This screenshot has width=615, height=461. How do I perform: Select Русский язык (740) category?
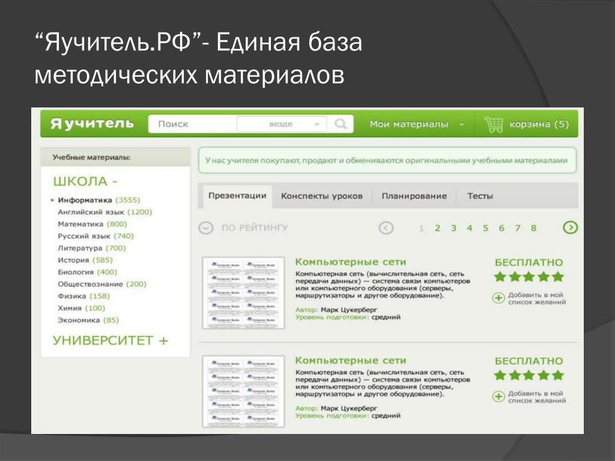95,236
